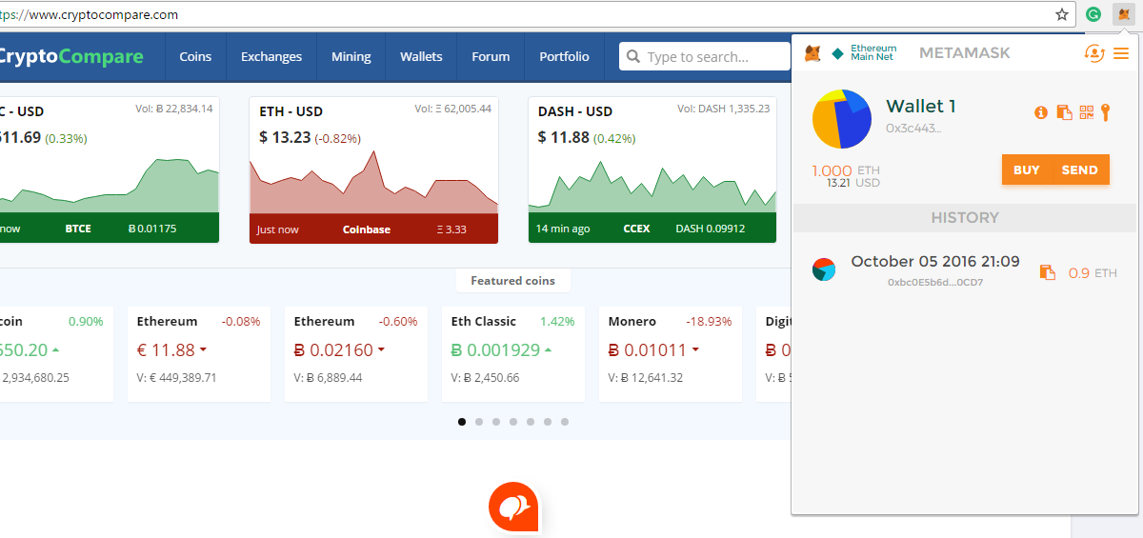This screenshot has height=538, width=1143.
Task: Click the history transaction identicon
Action: coord(824,269)
